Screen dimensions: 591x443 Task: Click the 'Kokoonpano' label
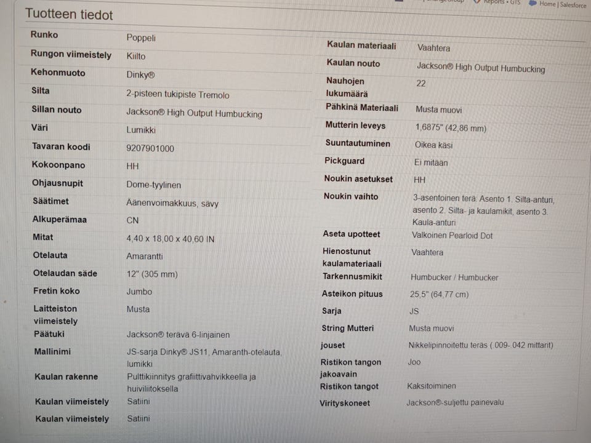(x=58, y=165)
